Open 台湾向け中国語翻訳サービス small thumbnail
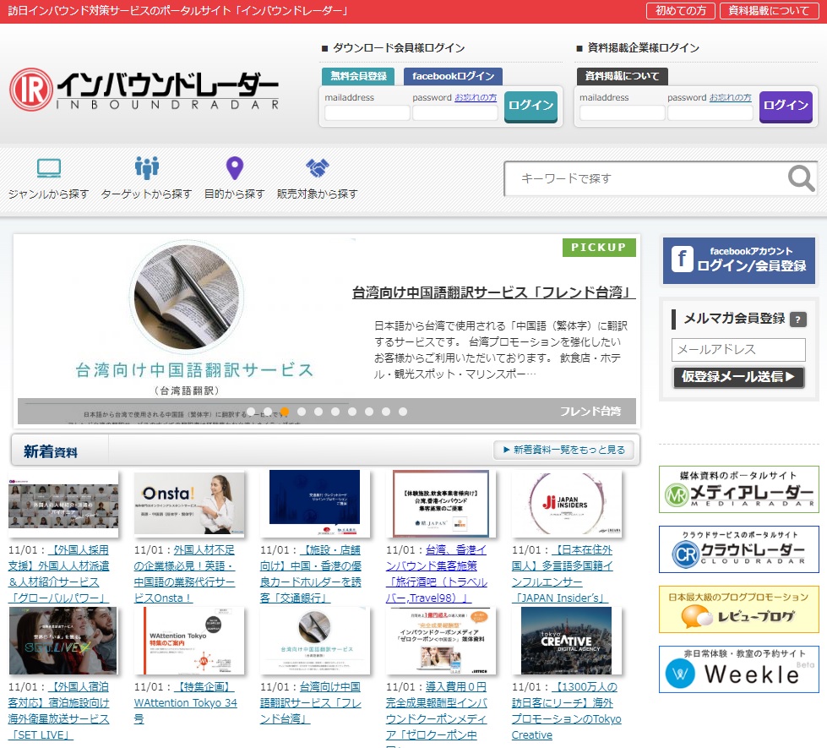Image resolution: width=827 pixels, height=748 pixels. pos(315,641)
